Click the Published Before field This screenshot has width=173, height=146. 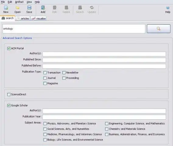[x=104, y=66]
